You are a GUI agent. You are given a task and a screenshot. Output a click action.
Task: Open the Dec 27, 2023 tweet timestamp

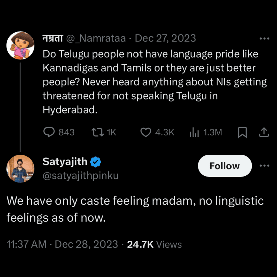(x=165, y=38)
